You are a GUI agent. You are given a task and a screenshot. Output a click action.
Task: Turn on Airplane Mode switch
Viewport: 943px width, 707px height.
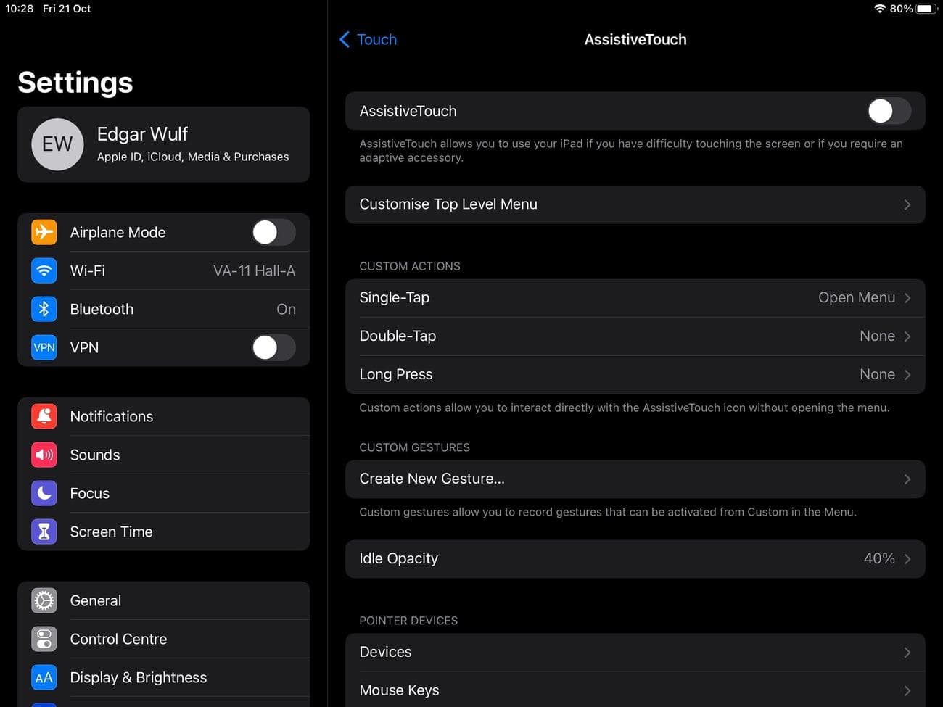click(x=273, y=232)
